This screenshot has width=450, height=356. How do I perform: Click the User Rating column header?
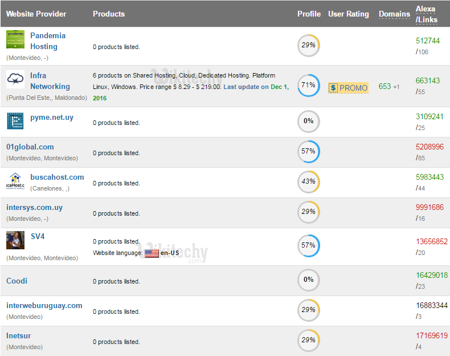click(349, 14)
